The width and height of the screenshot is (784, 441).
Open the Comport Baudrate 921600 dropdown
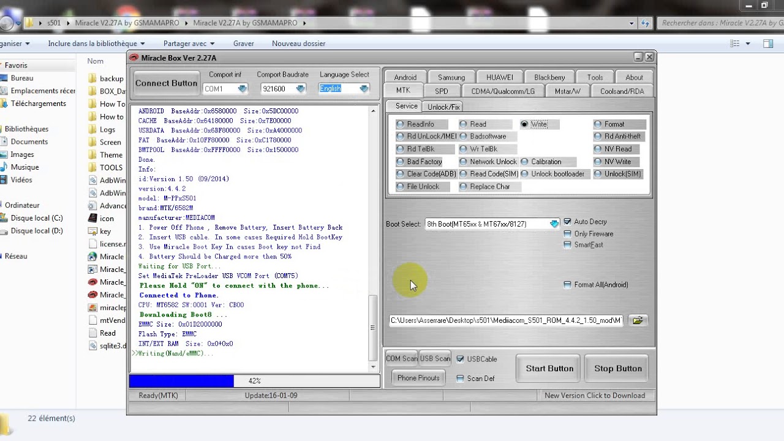300,89
